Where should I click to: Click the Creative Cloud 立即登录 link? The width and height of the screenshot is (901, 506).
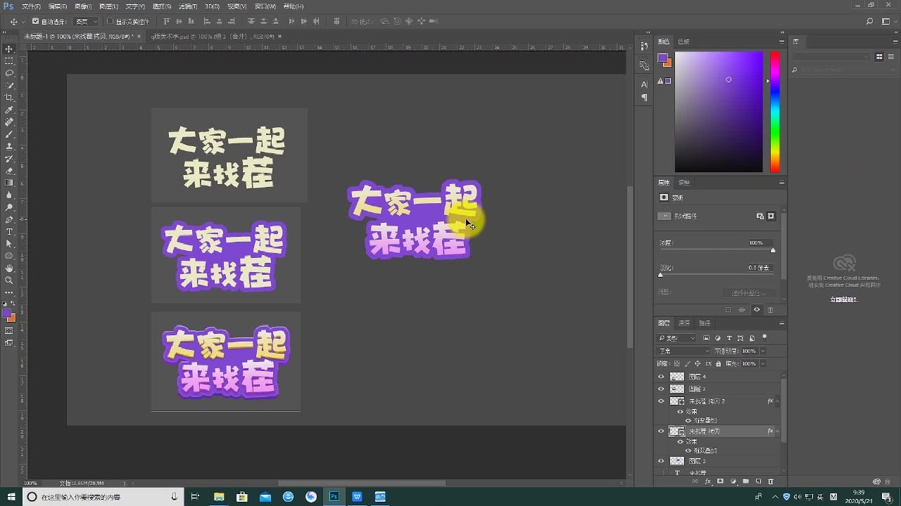843,299
